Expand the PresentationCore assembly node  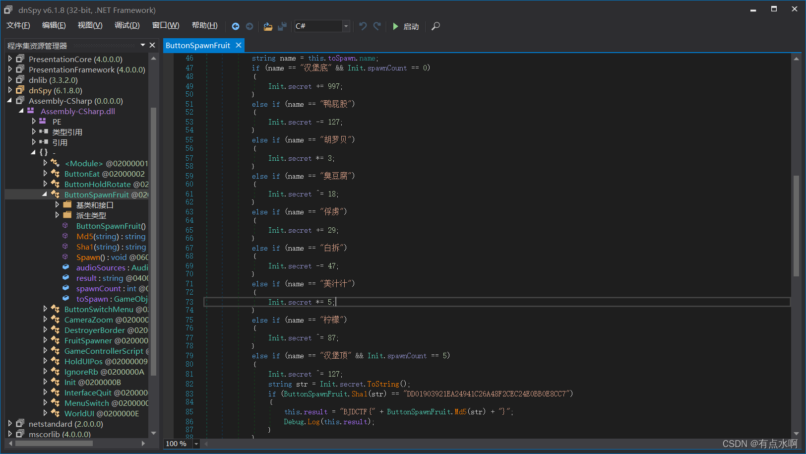[10, 59]
